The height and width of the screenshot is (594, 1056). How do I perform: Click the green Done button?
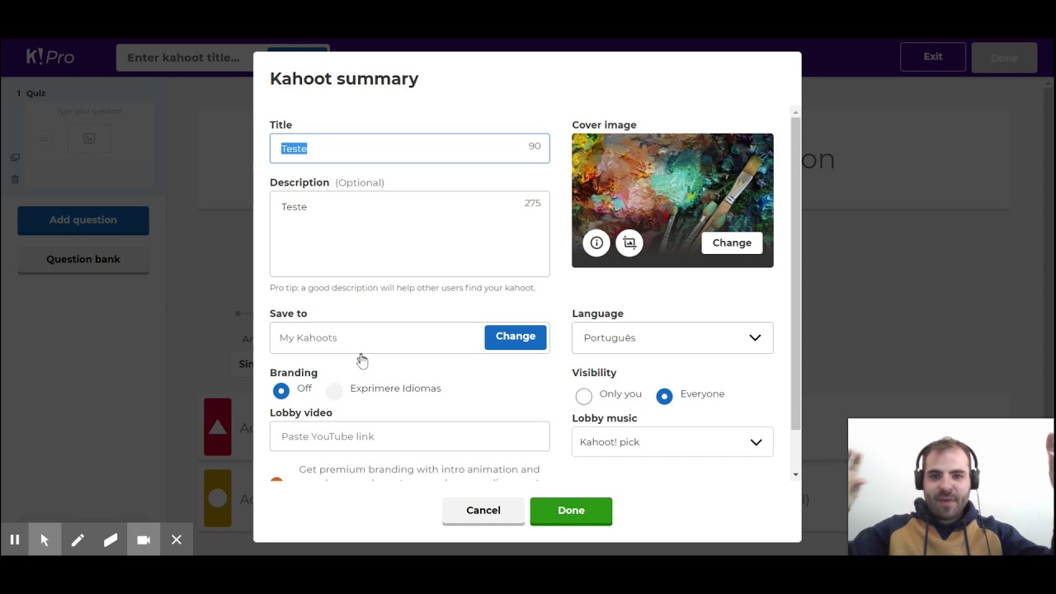(571, 511)
